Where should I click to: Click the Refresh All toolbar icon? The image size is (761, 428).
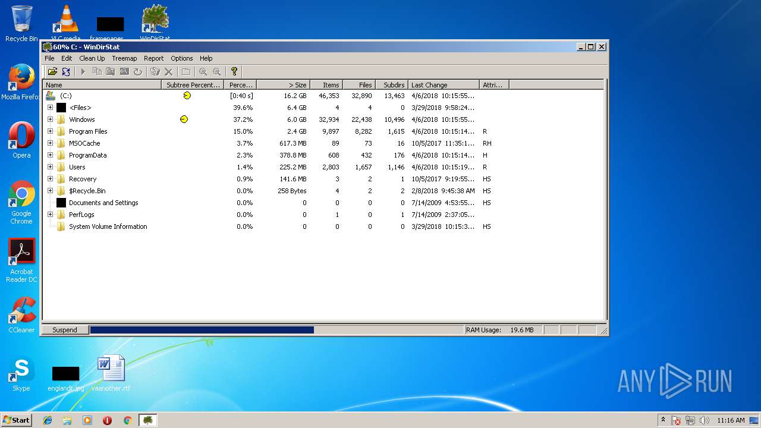66,71
